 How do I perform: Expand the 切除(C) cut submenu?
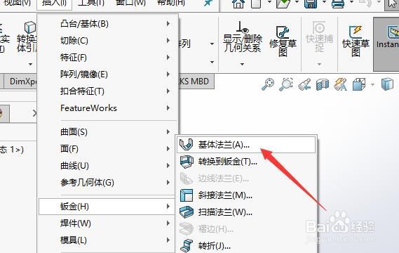pos(108,41)
